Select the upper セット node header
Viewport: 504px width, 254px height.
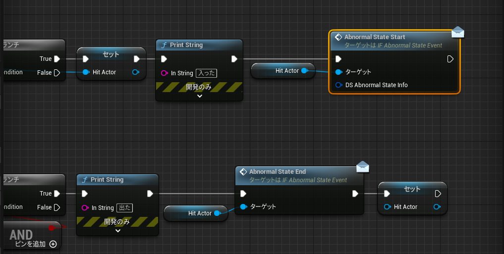point(111,54)
